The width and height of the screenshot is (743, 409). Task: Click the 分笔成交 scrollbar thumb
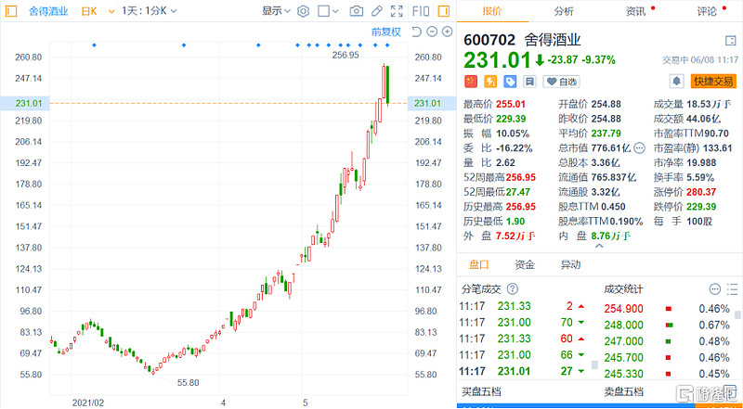tap(594, 364)
